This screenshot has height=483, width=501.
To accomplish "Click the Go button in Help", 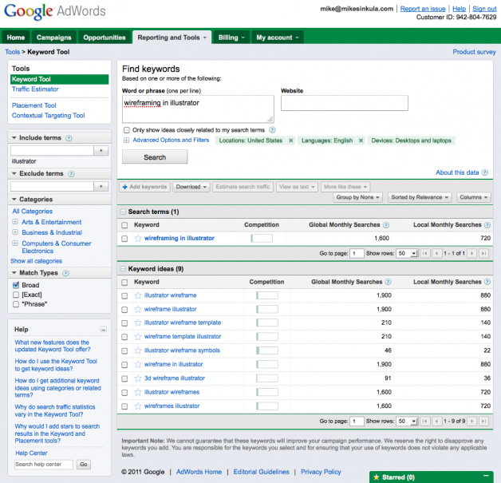I will click(84, 465).
